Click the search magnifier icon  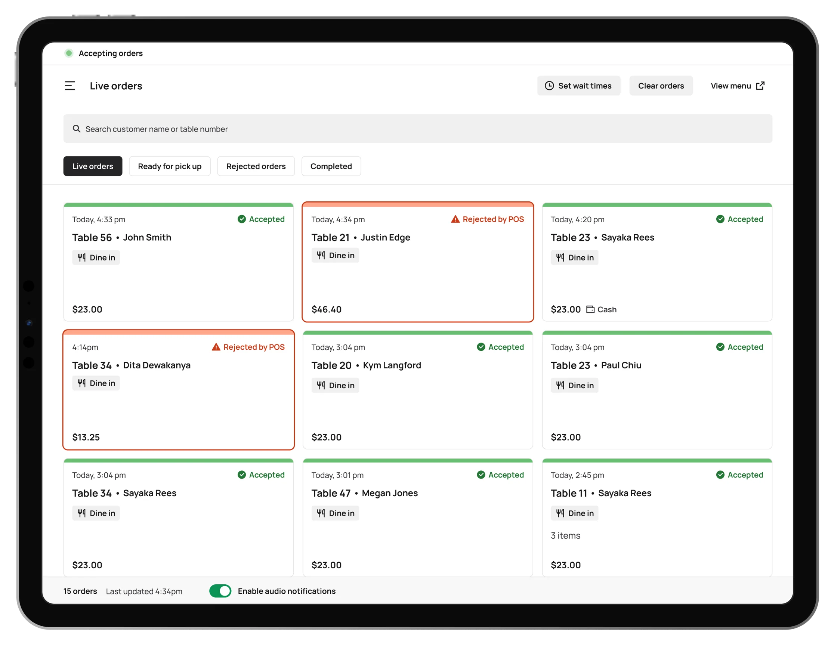(77, 129)
